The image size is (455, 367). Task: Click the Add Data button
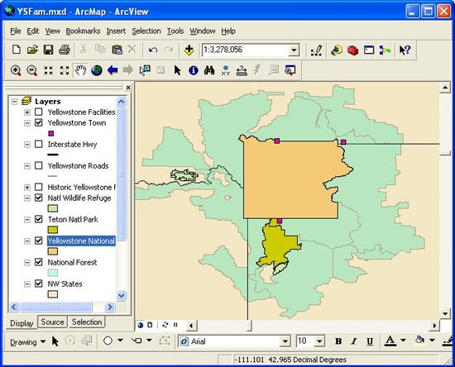click(189, 50)
